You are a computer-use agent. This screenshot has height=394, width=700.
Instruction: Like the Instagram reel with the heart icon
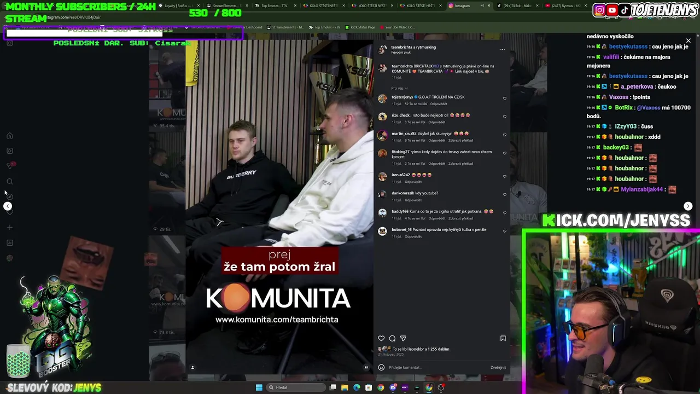click(381, 339)
